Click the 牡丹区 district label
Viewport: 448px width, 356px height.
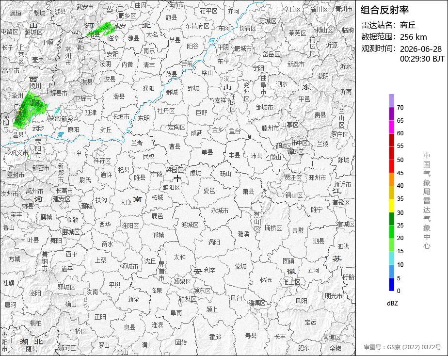[166, 111]
